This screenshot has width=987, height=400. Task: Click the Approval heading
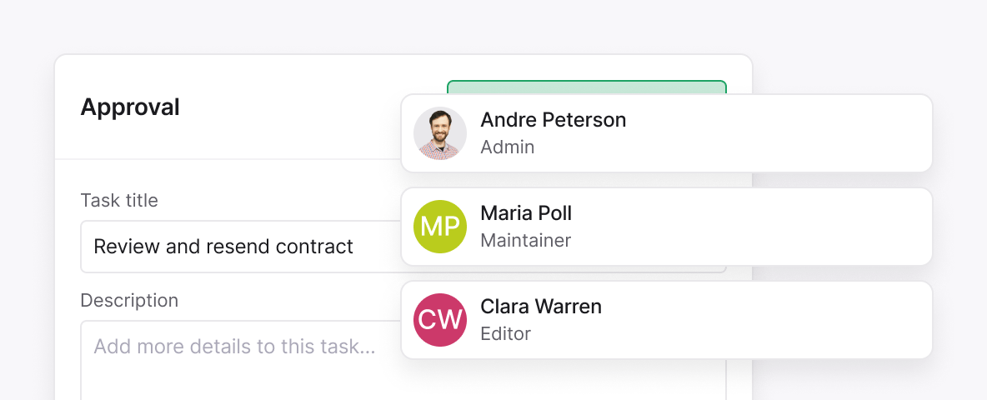click(x=130, y=107)
